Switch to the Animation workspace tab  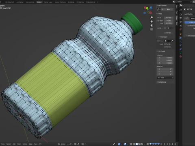[x=20, y=2]
